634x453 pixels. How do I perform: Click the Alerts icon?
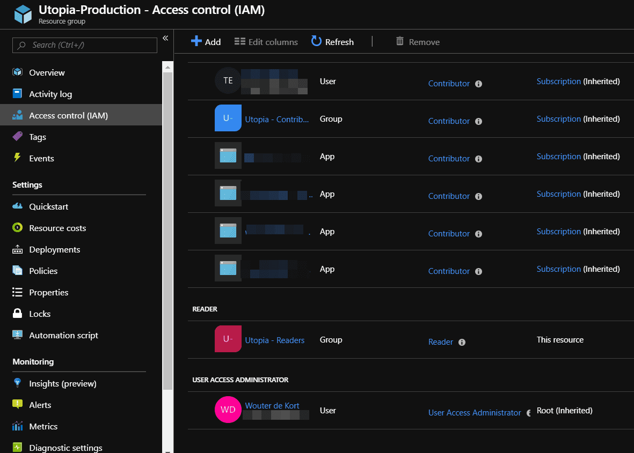click(x=17, y=404)
